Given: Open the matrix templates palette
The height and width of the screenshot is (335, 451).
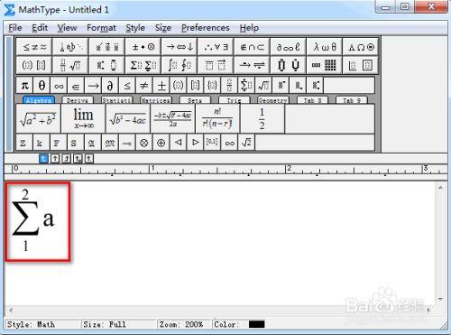Looking at the screenshot, I should (x=324, y=65).
